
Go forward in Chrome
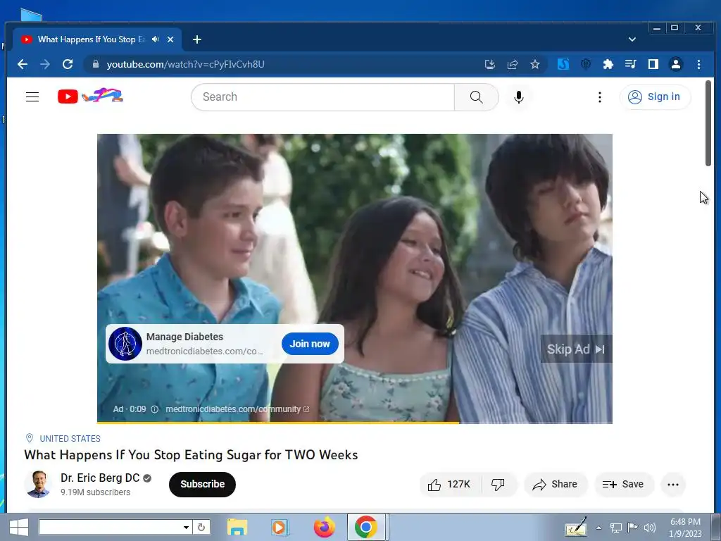coord(45,64)
